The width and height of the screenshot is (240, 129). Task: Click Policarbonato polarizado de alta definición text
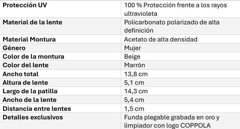pos(172,26)
